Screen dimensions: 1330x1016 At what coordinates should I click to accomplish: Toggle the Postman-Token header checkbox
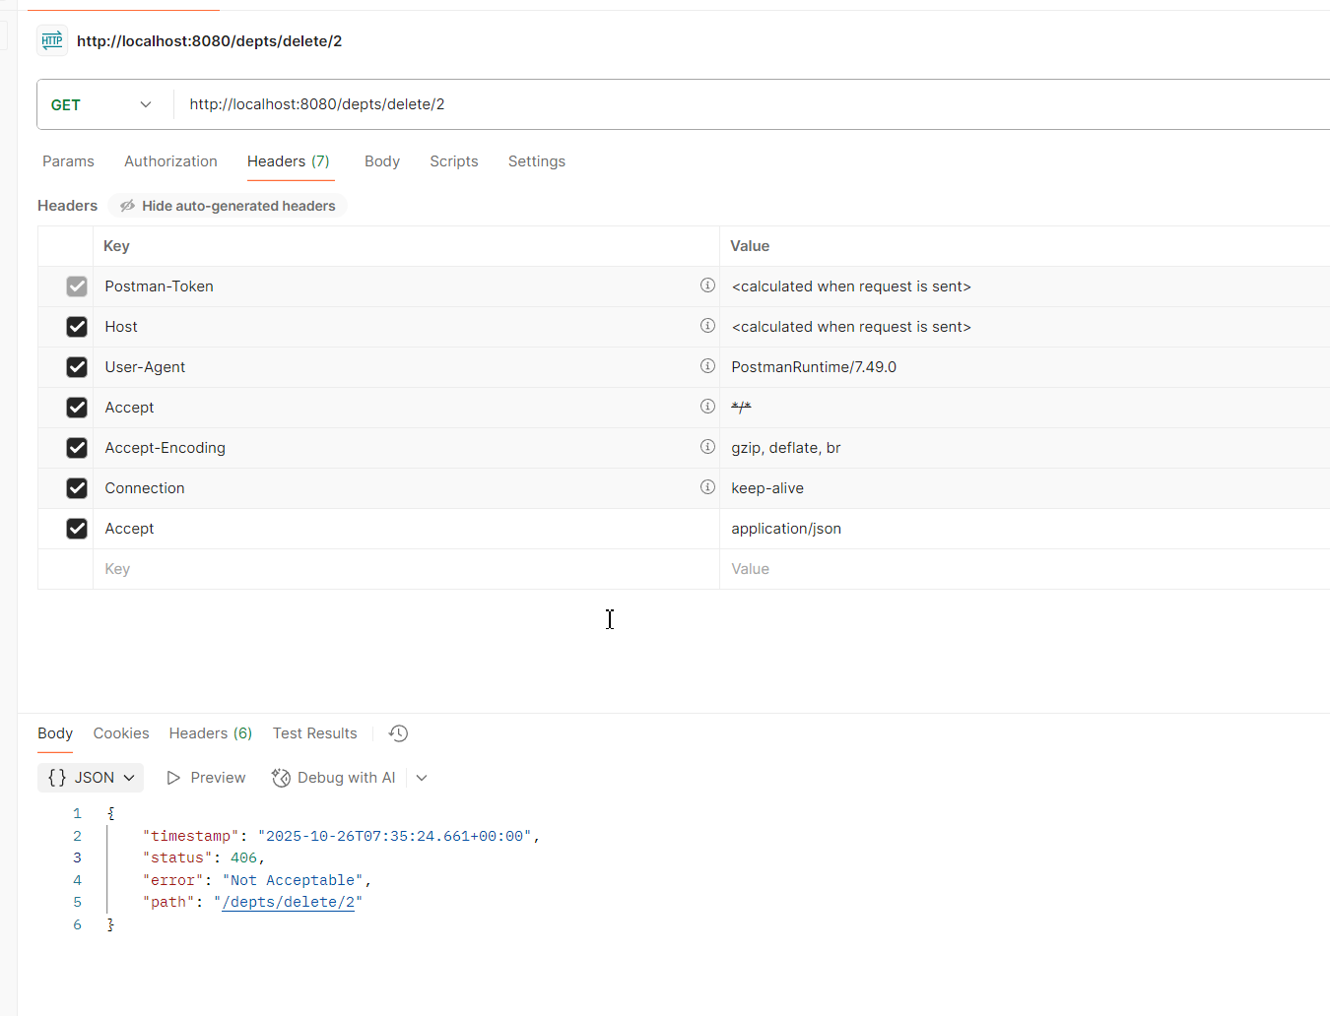click(x=77, y=286)
